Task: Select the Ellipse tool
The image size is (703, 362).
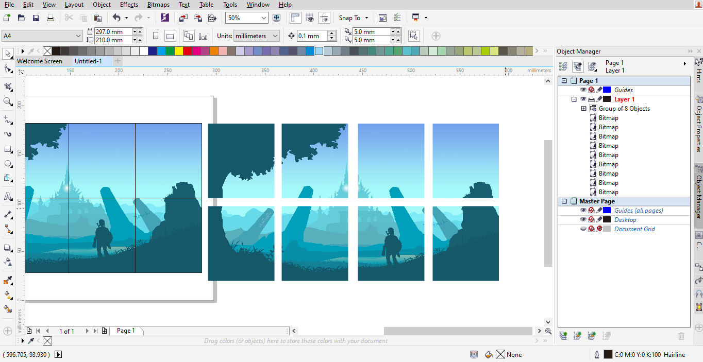Action: click(8, 164)
